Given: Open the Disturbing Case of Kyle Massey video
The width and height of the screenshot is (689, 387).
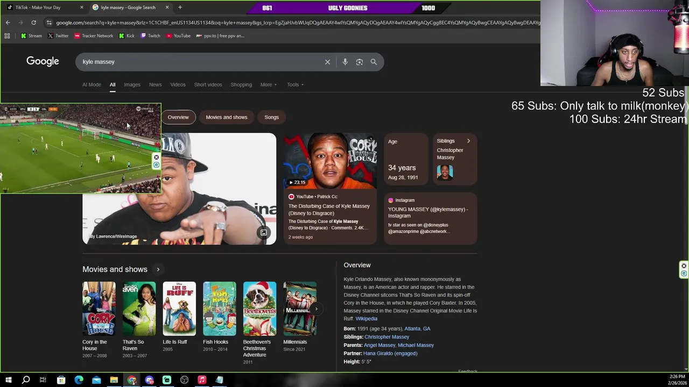Looking at the screenshot, I should tap(330, 188).
